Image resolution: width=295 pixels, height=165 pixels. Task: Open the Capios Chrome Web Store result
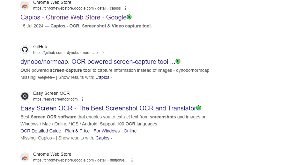pyautogui.click(x=73, y=17)
